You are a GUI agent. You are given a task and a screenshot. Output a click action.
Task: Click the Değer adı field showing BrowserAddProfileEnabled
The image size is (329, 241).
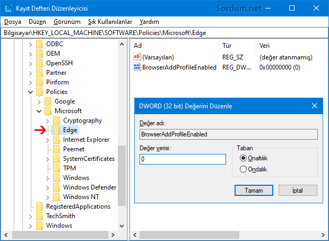229,134
